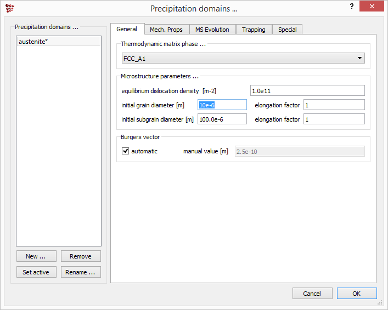Select the General tab
The width and height of the screenshot is (388, 310).
pos(127,29)
